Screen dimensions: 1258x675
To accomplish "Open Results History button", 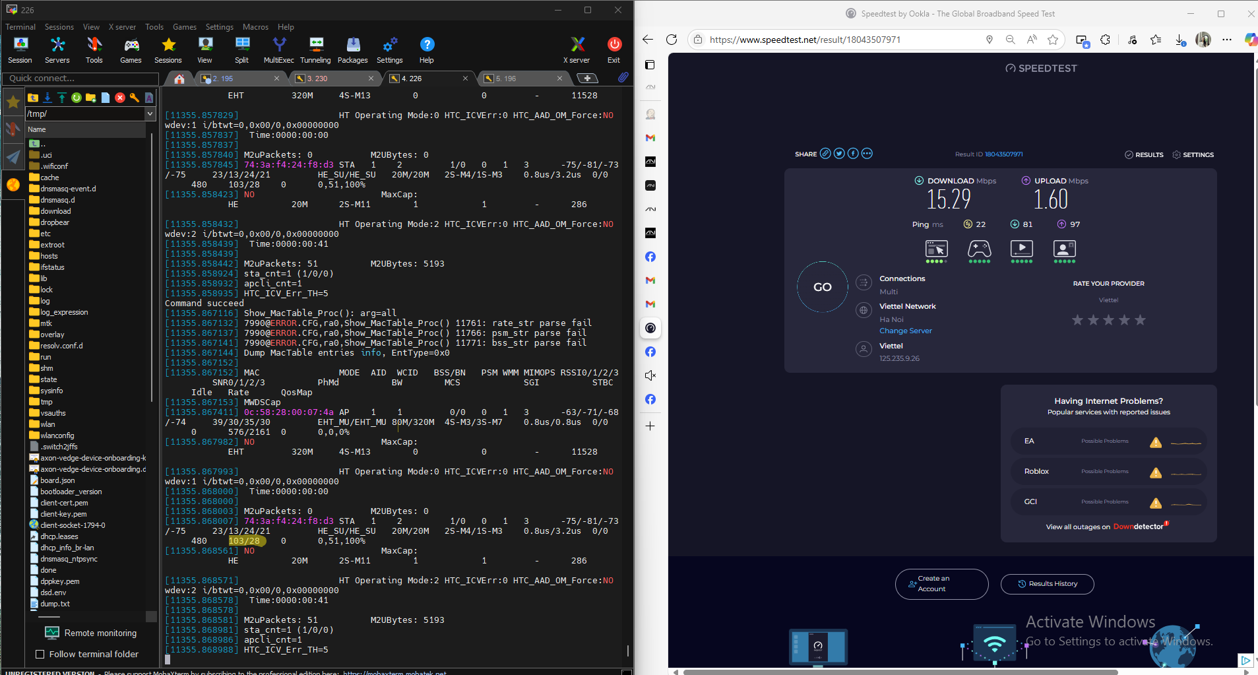I will pyautogui.click(x=1047, y=584).
